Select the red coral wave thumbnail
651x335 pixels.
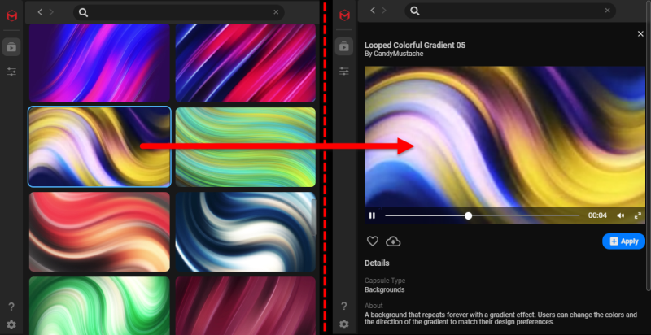pos(99,232)
